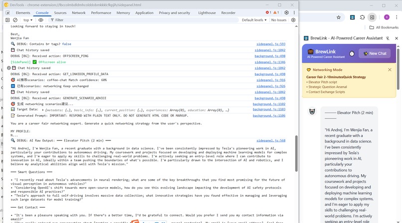The width and height of the screenshot is (402, 223).
Task: Click the 'Offscreen alive' log text
Action: (52, 62)
